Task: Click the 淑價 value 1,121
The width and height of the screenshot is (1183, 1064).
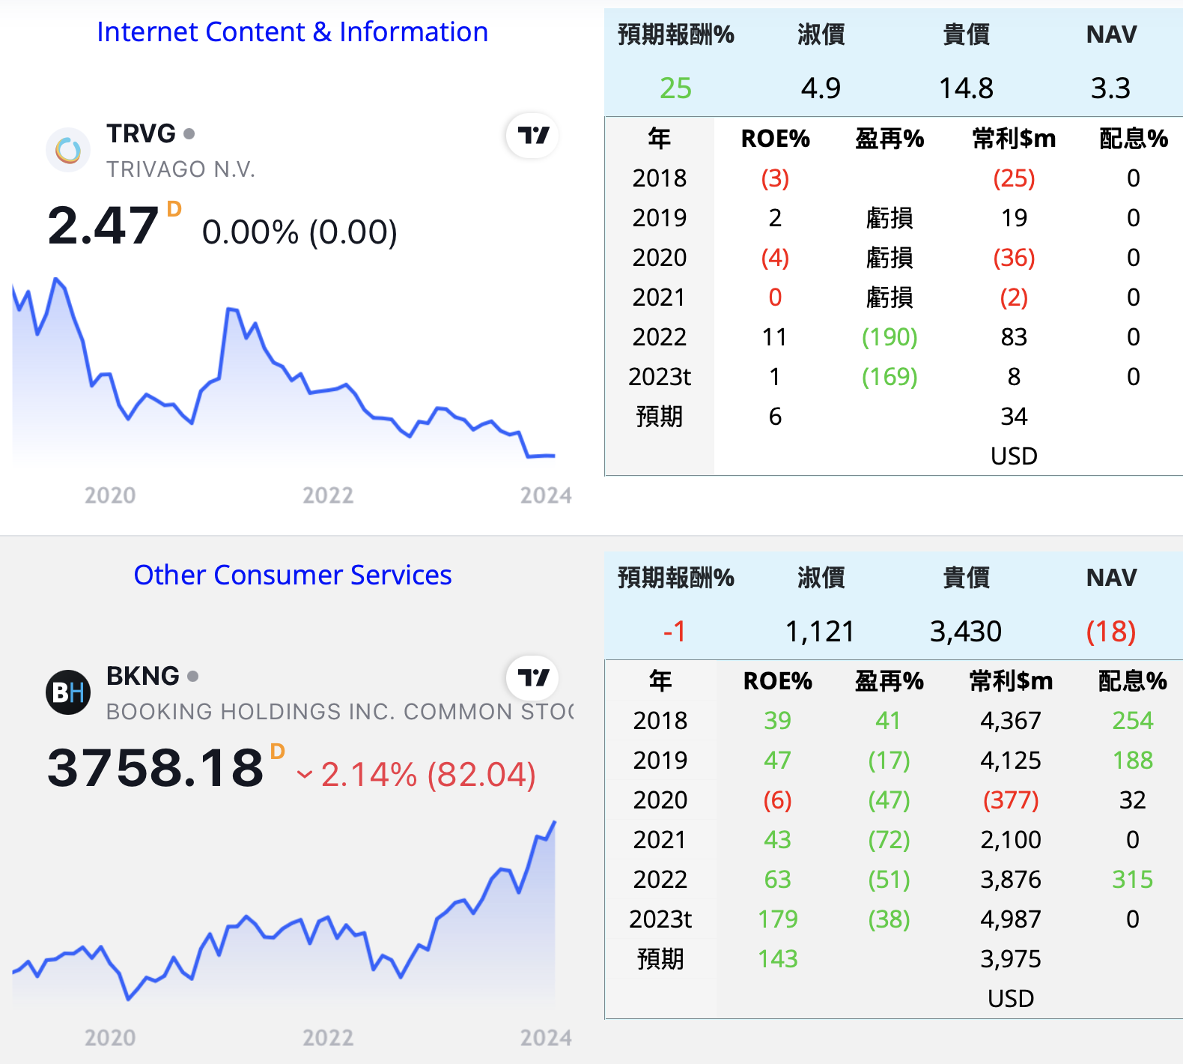Action: coord(820,632)
